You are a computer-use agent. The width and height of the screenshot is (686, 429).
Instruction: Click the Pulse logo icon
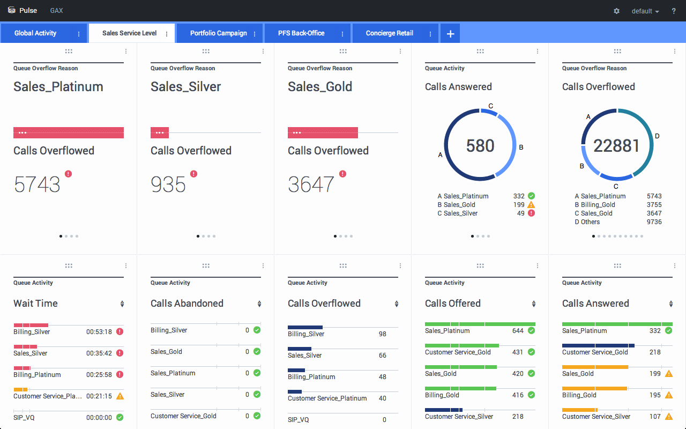tap(12, 11)
